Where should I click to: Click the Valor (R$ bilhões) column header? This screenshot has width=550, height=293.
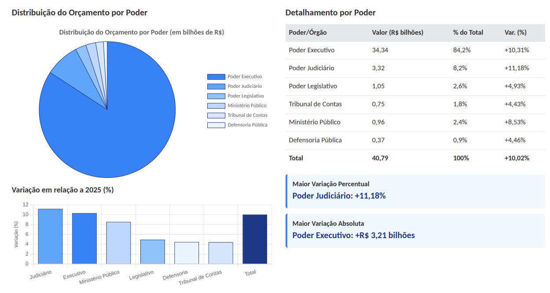point(397,33)
